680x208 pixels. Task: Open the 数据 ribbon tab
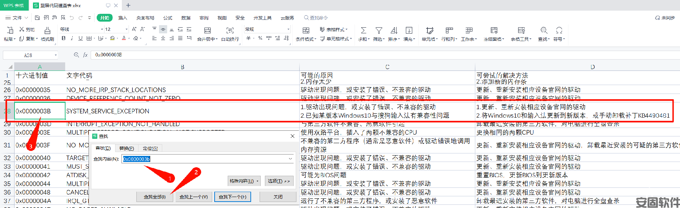click(x=186, y=18)
